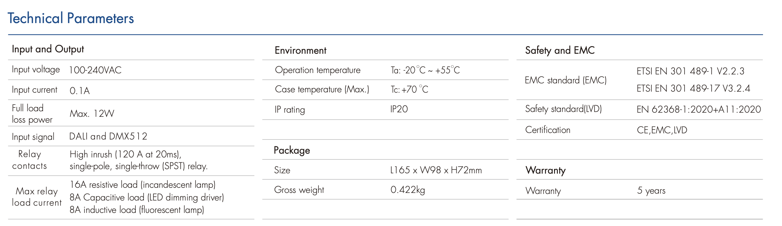Image resolution: width=782 pixels, height=226 pixels.
Task: Click the 0.1A input current value
Action: pyautogui.click(x=80, y=91)
